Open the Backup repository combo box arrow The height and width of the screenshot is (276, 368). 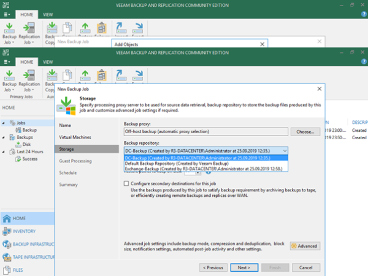[x=285, y=150]
